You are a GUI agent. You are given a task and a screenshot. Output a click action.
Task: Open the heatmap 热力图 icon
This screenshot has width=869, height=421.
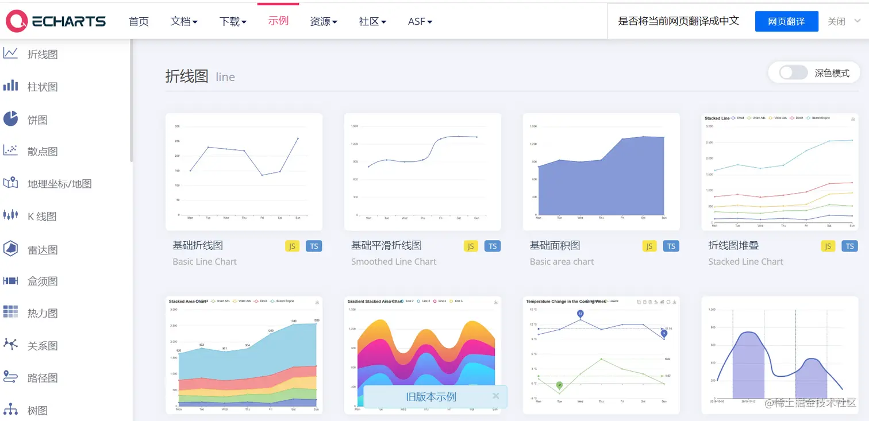[x=10, y=312]
